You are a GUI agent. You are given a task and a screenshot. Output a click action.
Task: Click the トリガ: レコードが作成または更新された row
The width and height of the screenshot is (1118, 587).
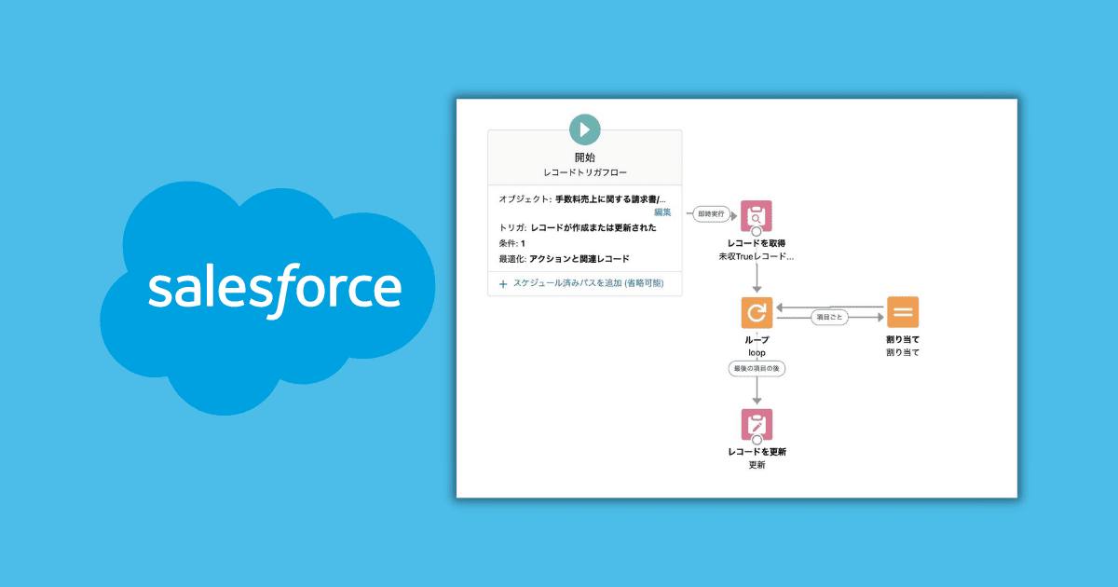pos(578,228)
